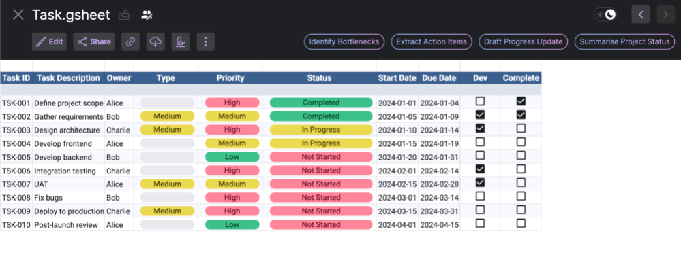681x261 pixels.
Task: Open Type dropdown for TSK-001
Action: (x=167, y=103)
